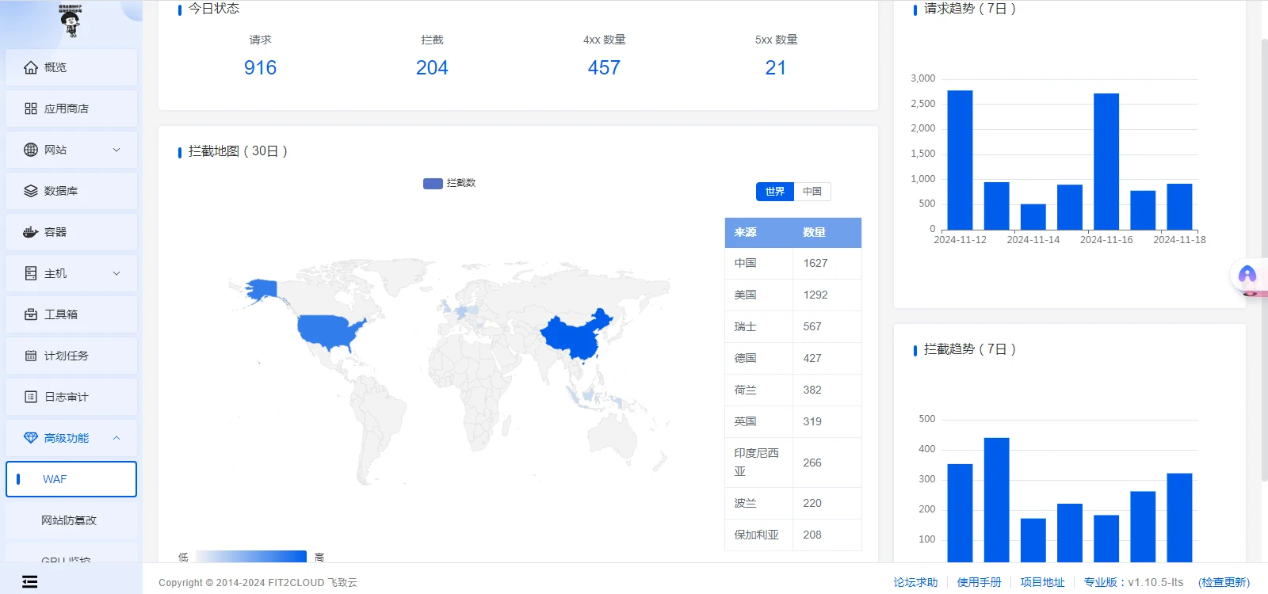Open the 使用手册 link in the footer
The height and width of the screenshot is (594, 1268).
(979, 582)
